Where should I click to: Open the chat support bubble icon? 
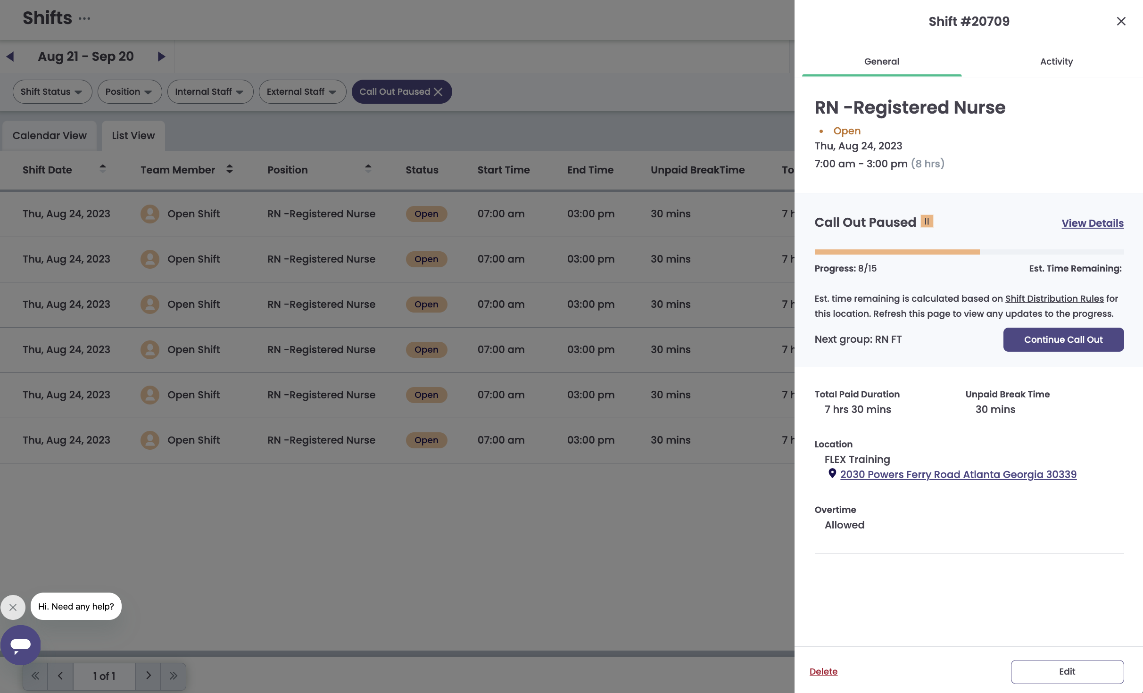click(x=20, y=645)
